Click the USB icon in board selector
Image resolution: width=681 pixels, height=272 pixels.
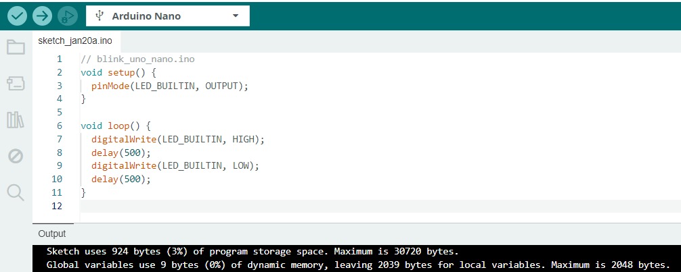[x=100, y=16]
